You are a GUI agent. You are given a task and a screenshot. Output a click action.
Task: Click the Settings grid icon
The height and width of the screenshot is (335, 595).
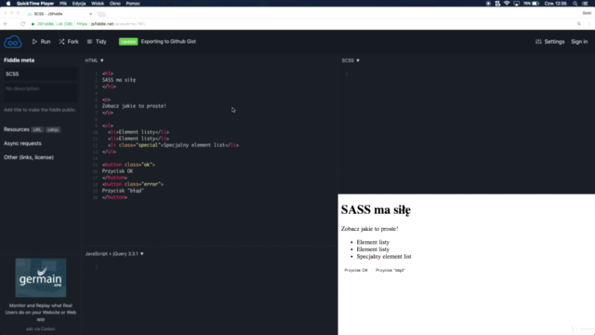538,41
